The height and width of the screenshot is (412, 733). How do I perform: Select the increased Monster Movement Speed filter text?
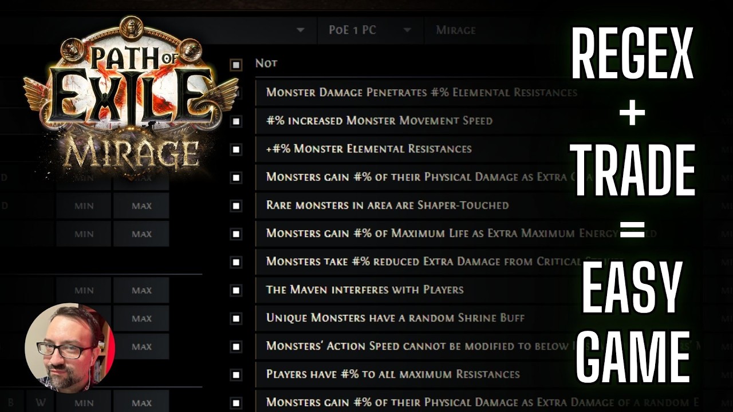click(x=379, y=121)
